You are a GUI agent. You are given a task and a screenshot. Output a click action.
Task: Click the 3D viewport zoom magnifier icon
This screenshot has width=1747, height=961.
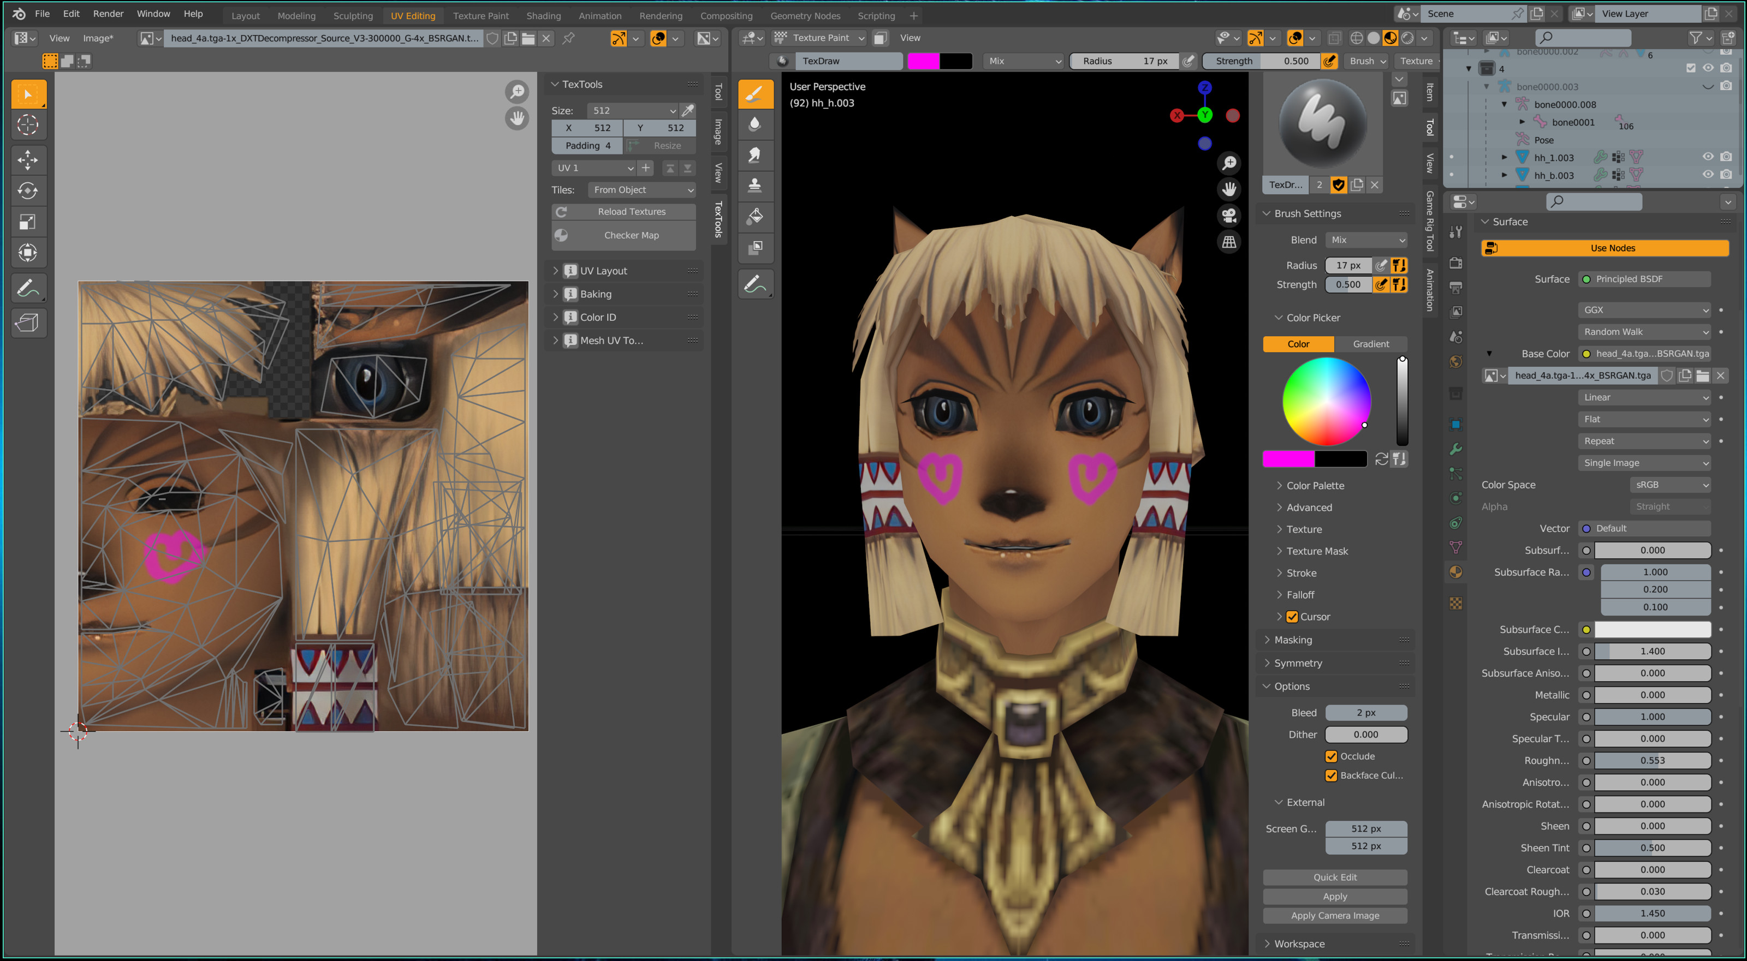pyautogui.click(x=1229, y=163)
